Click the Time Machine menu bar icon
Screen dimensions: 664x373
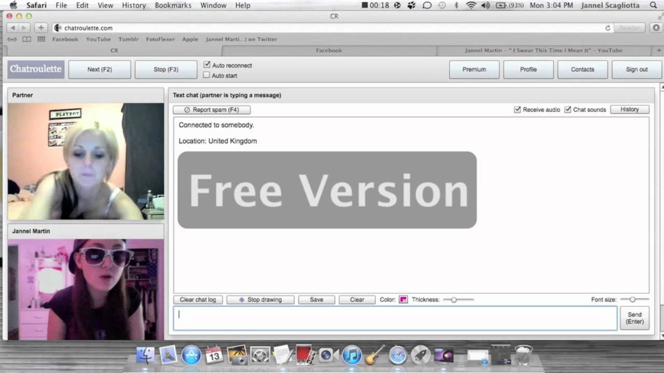click(442, 5)
